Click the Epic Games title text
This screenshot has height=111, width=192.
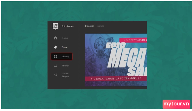67,26
